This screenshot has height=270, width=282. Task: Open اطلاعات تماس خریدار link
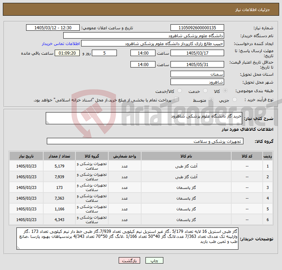coord(61,44)
